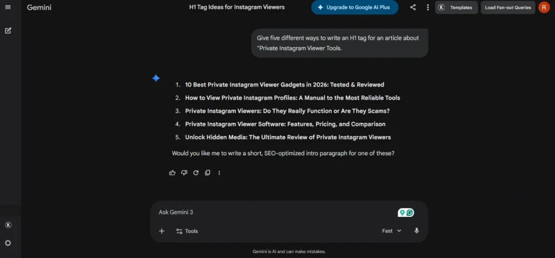Start a new chat with pencil icon
The image size is (555, 258).
tap(8, 30)
